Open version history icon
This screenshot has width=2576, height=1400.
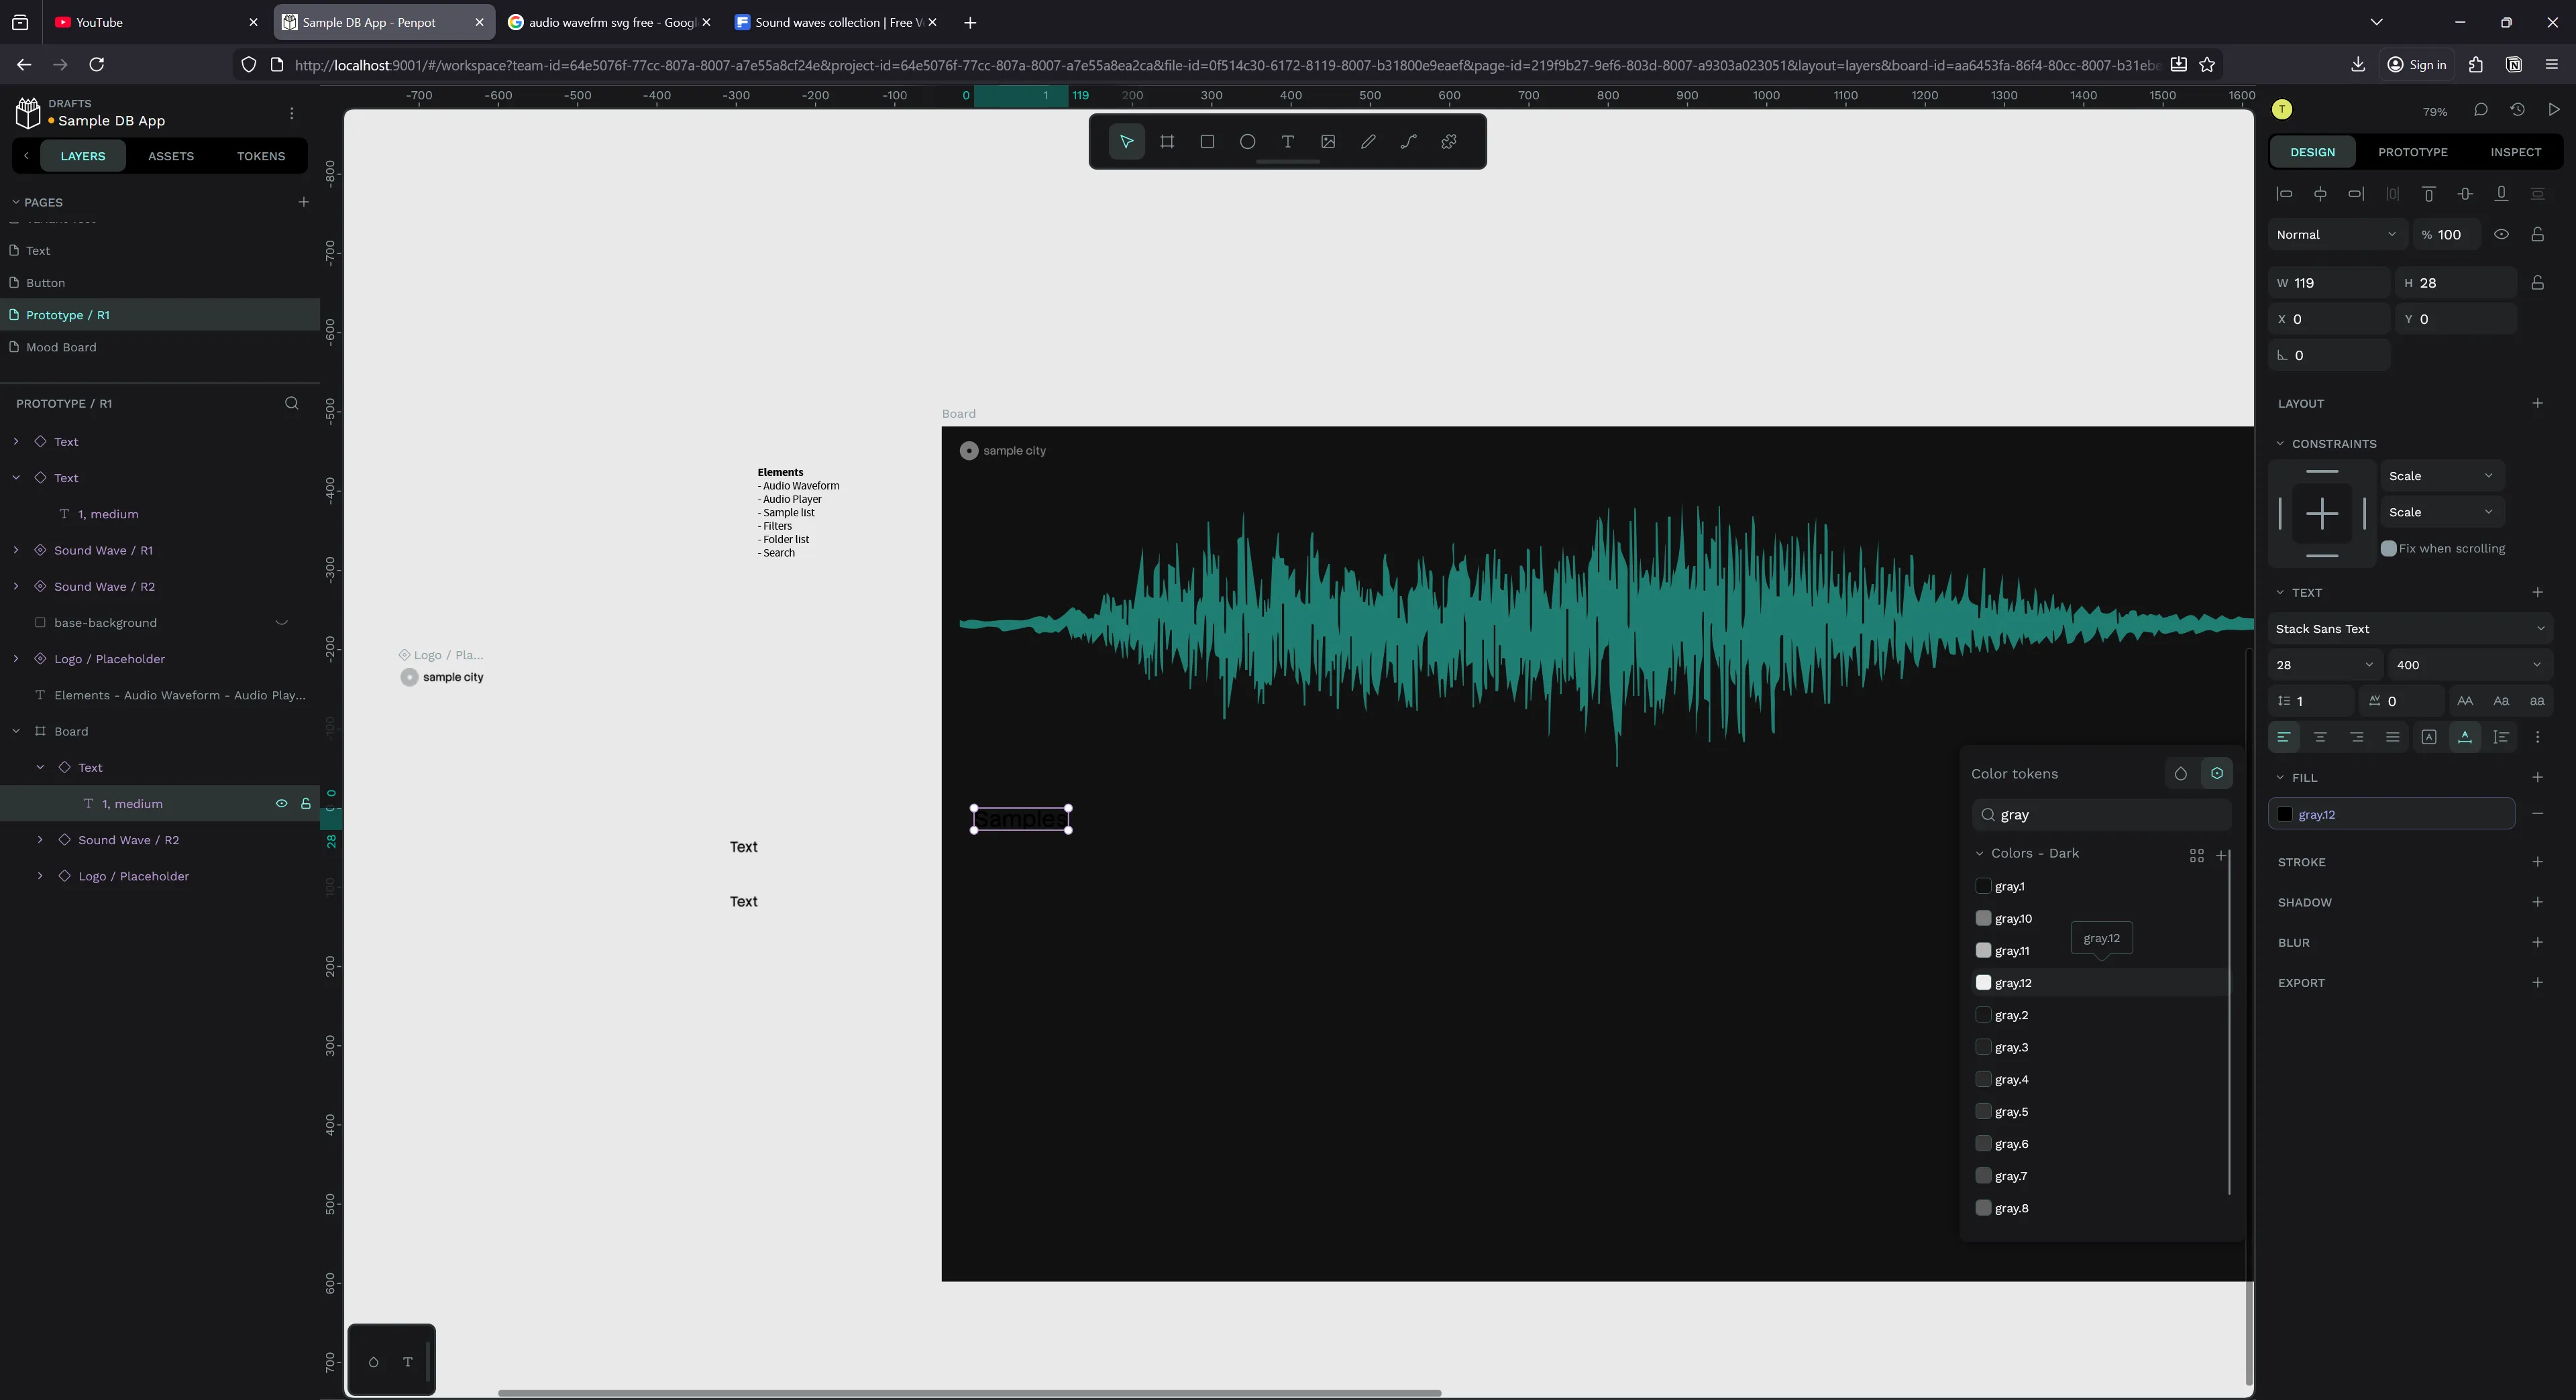(2517, 110)
